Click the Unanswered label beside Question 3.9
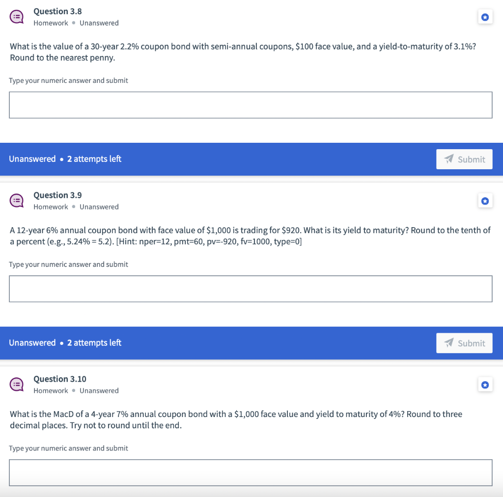The width and height of the screenshot is (503, 497). [99, 207]
